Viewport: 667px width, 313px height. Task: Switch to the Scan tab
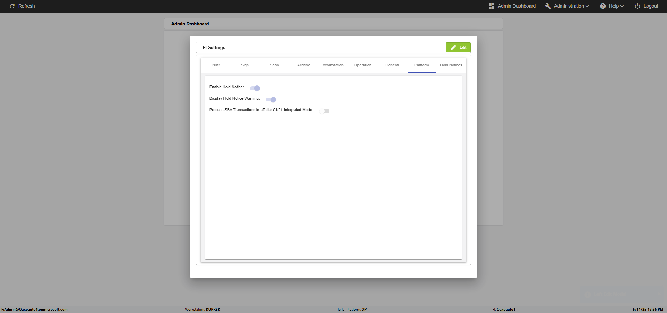pos(274,65)
